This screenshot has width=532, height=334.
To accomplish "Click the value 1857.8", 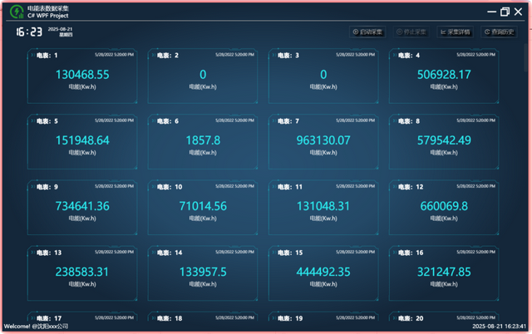I will 203,140.
